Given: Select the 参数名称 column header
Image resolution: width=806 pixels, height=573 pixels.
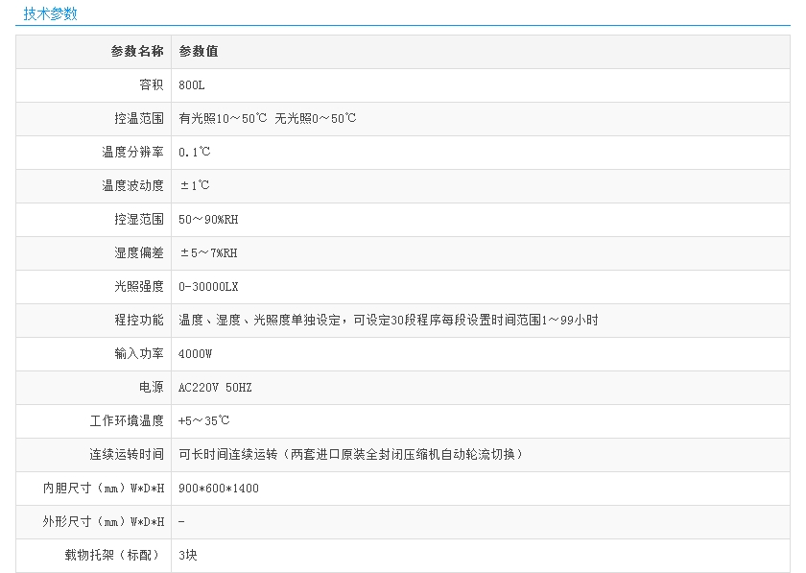Looking at the screenshot, I should point(137,52).
